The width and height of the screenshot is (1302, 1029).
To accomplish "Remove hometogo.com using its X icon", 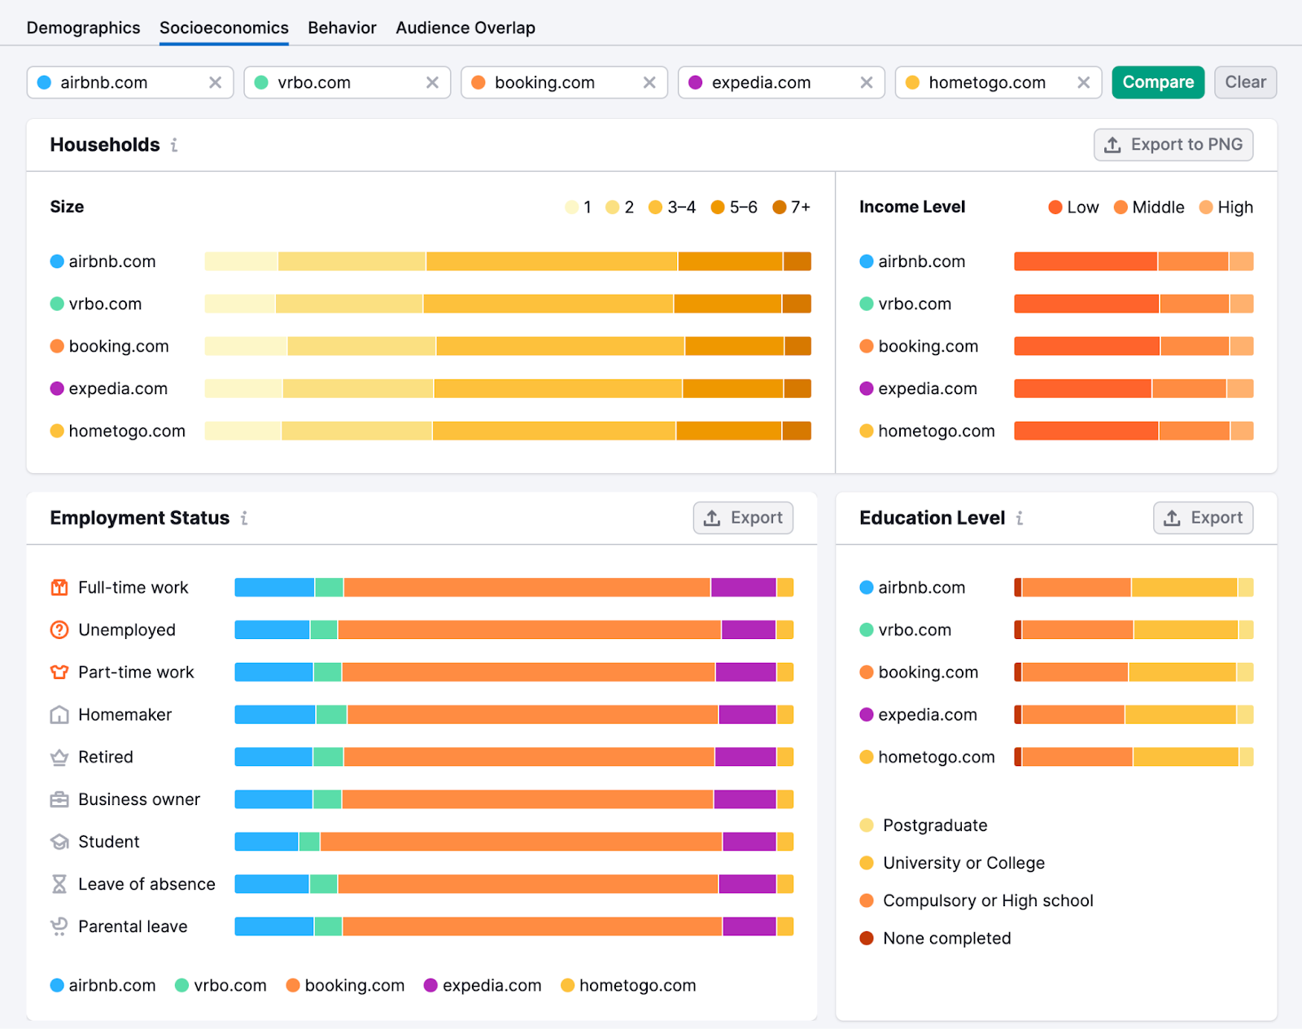I will point(1083,82).
